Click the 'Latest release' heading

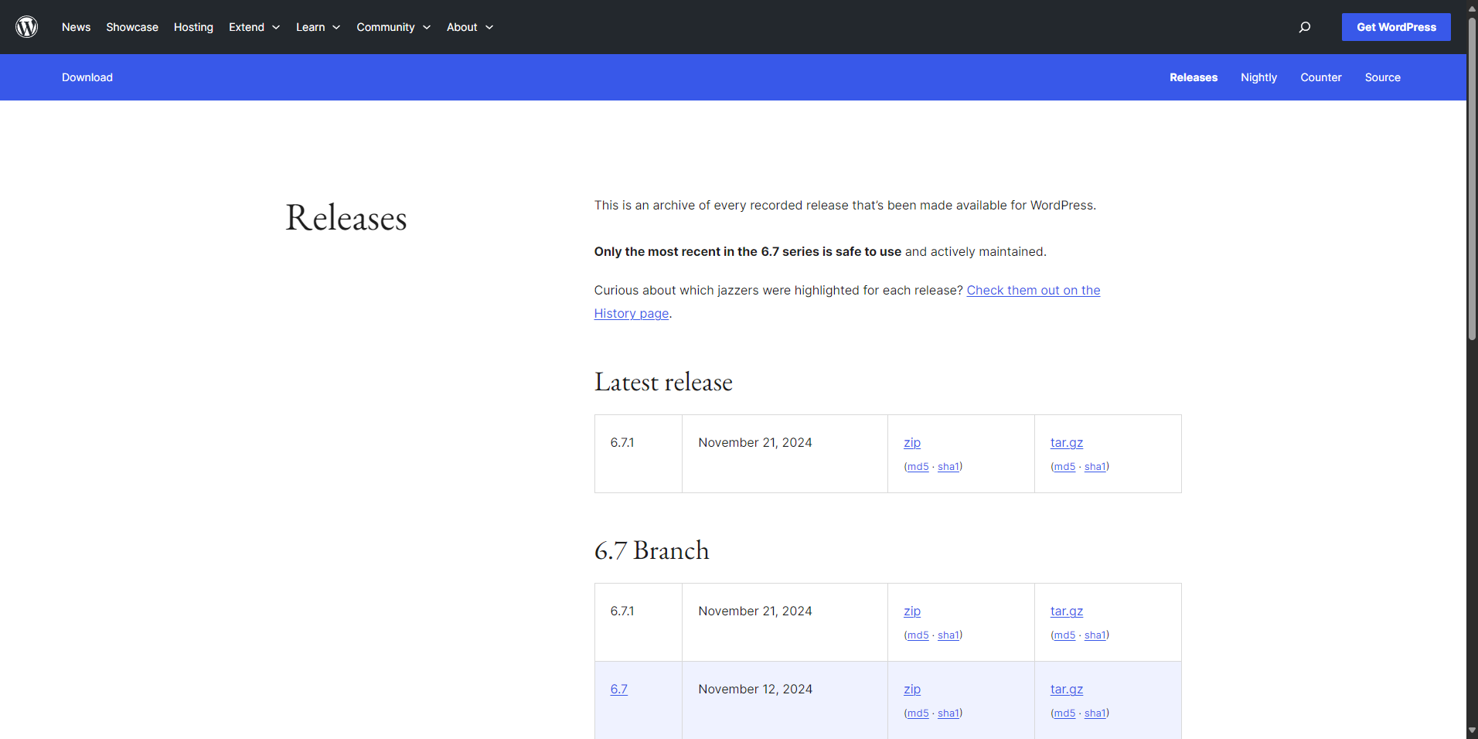pos(663,382)
